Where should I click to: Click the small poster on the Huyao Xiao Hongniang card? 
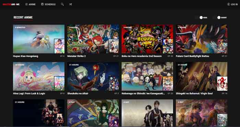click(59, 46)
